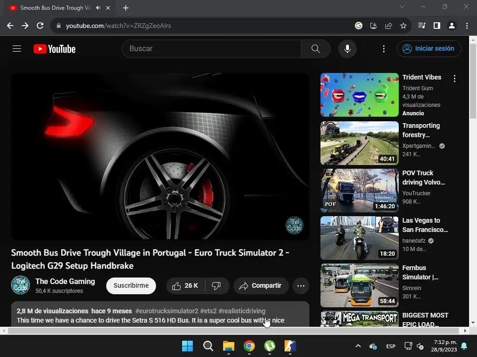Click The Code watermark in video
Image resolution: width=477 pixels, height=357 pixels.
[294, 225]
